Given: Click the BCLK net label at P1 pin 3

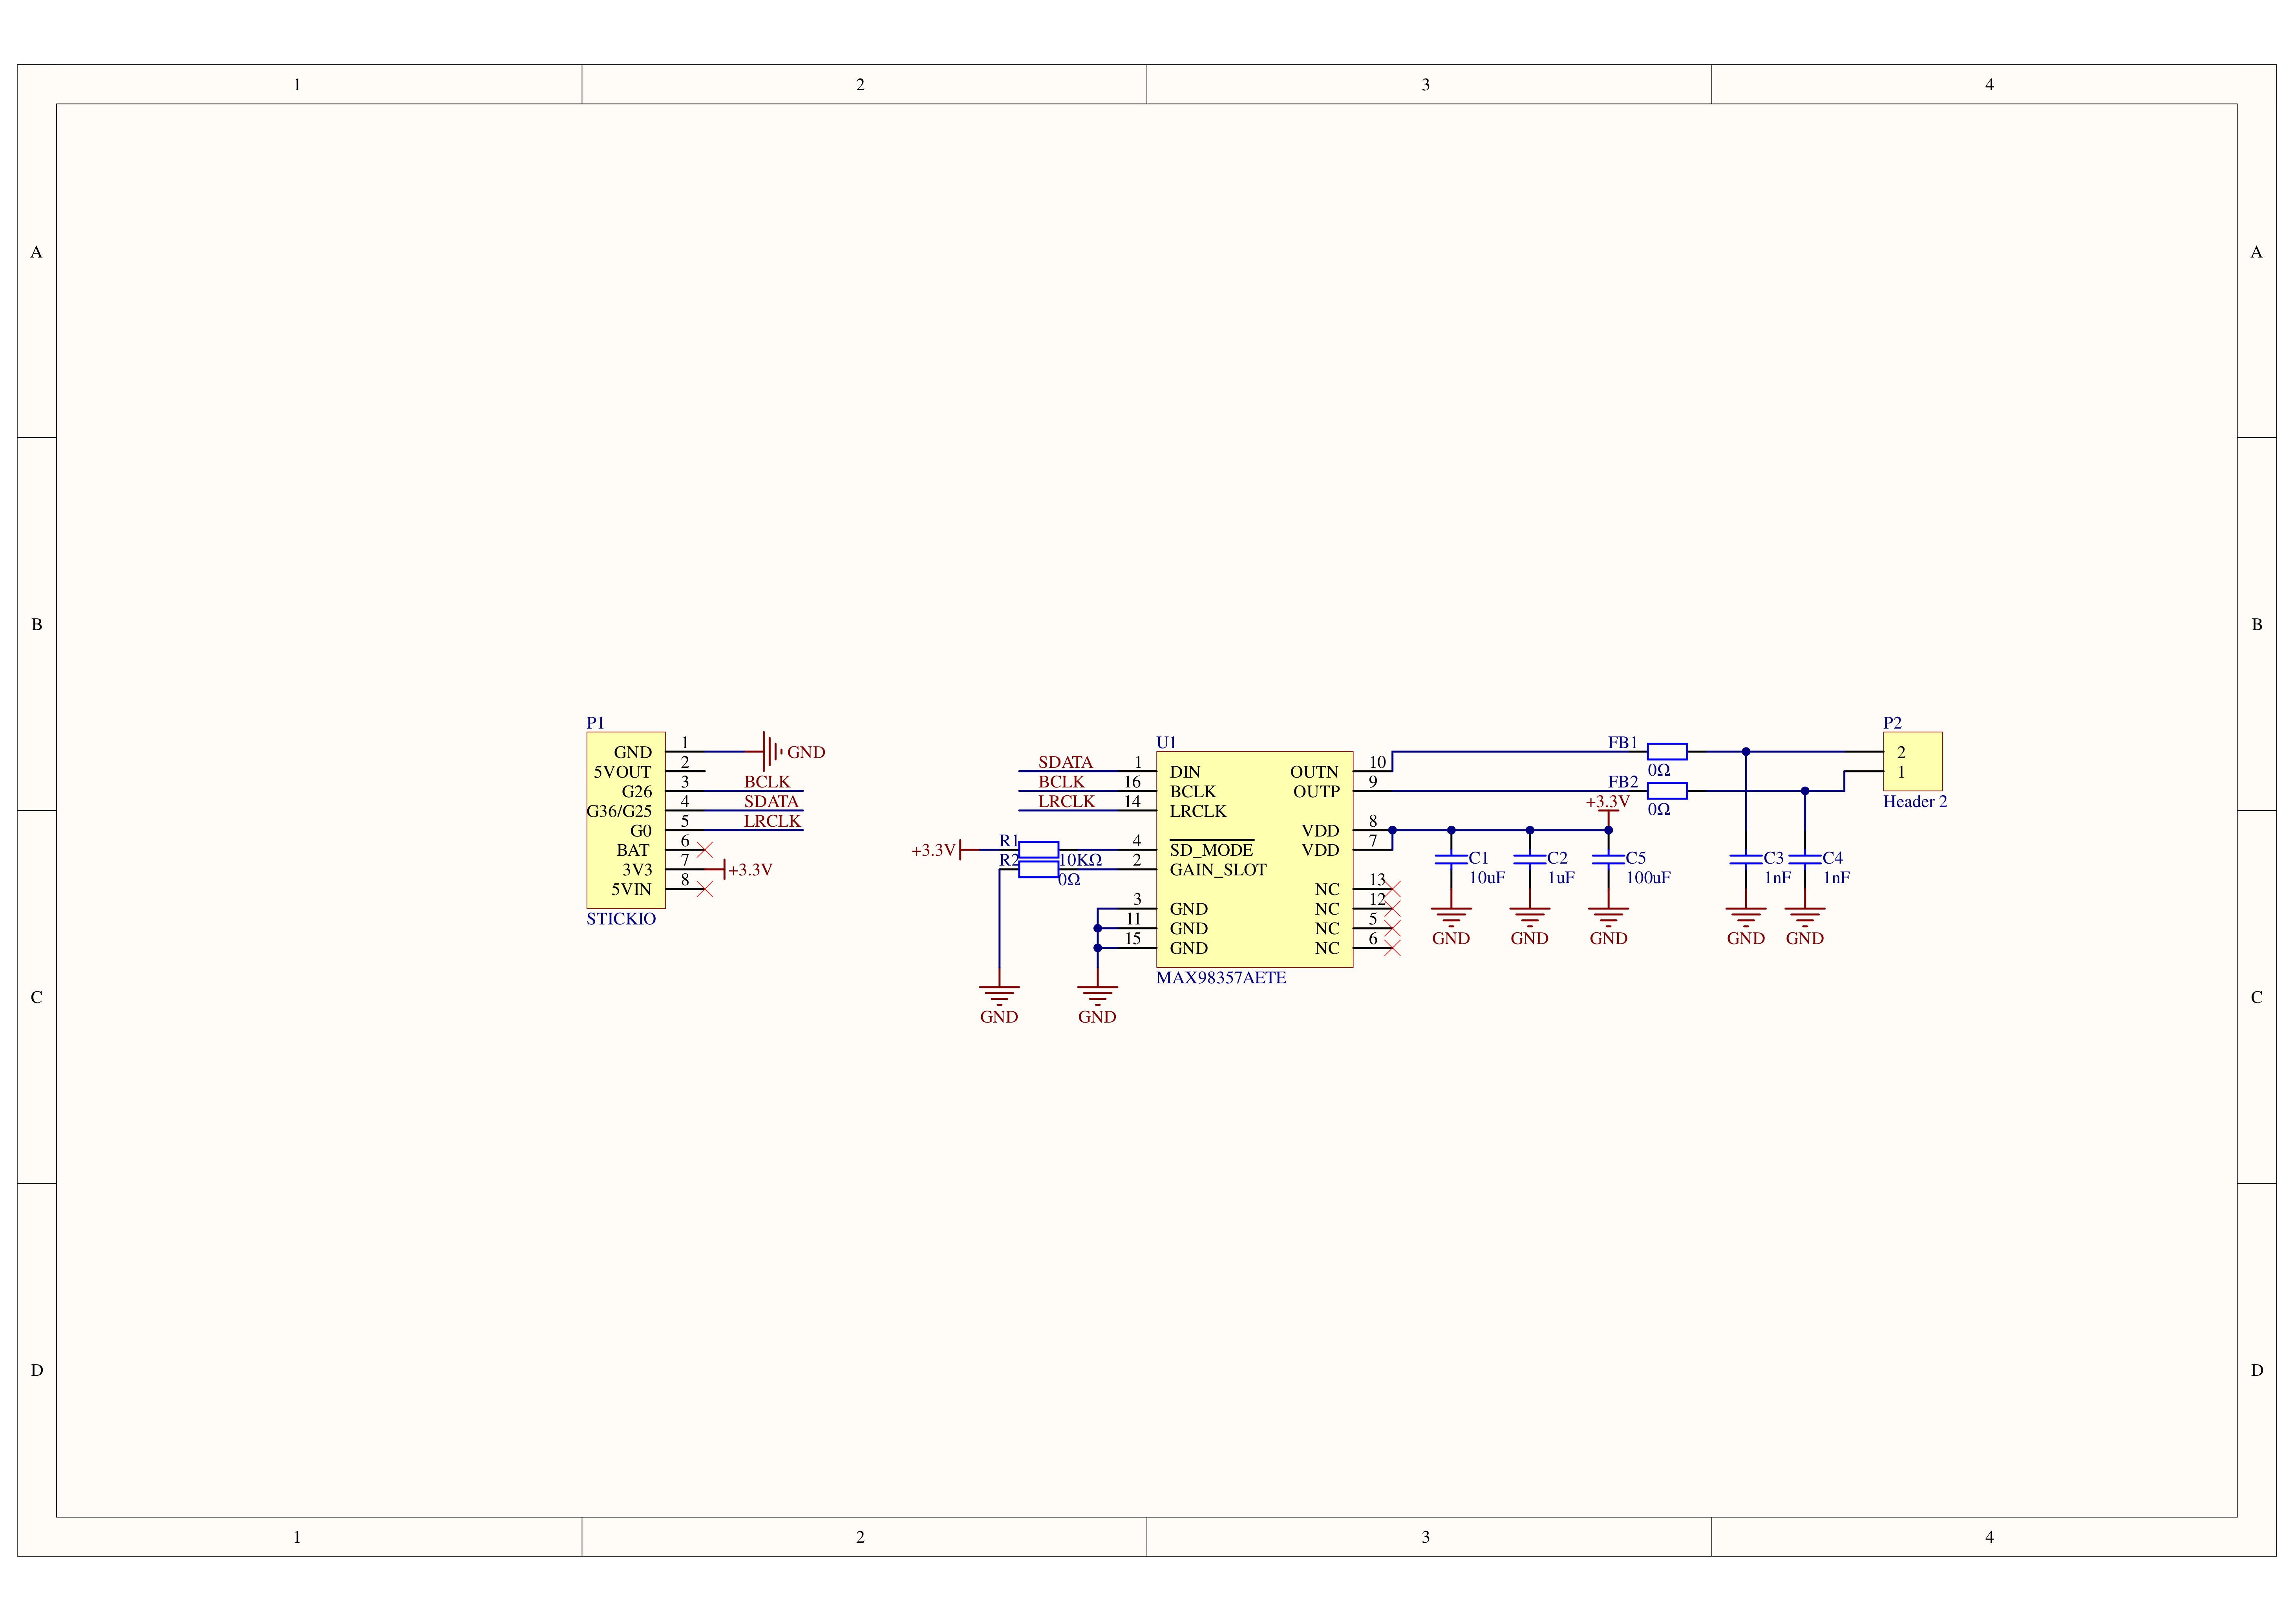Looking at the screenshot, I should pyautogui.click(x=767, y=782).
